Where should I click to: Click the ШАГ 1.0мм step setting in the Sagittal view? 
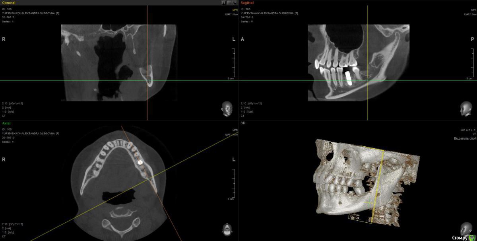470,14
